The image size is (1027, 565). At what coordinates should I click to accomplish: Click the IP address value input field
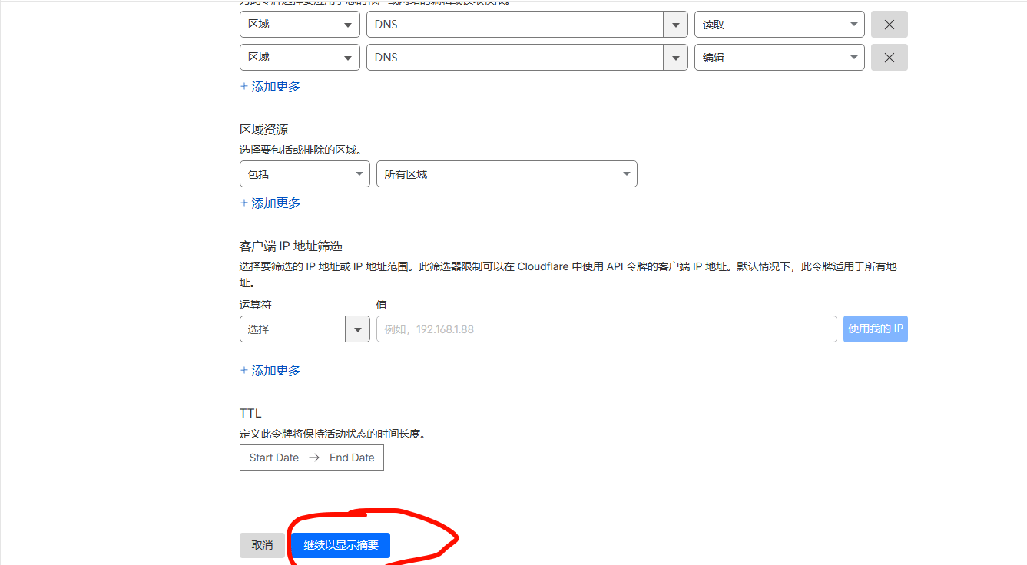coord(607,329)
